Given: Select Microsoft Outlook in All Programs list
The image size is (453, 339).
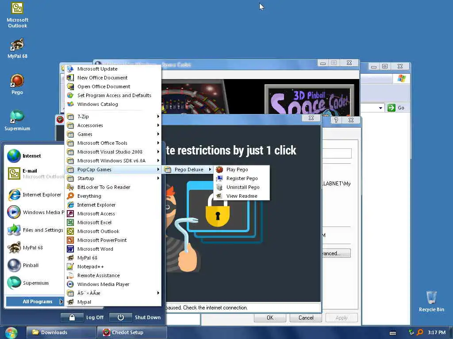Looking at the screenshot, I should tap(113, 231).
